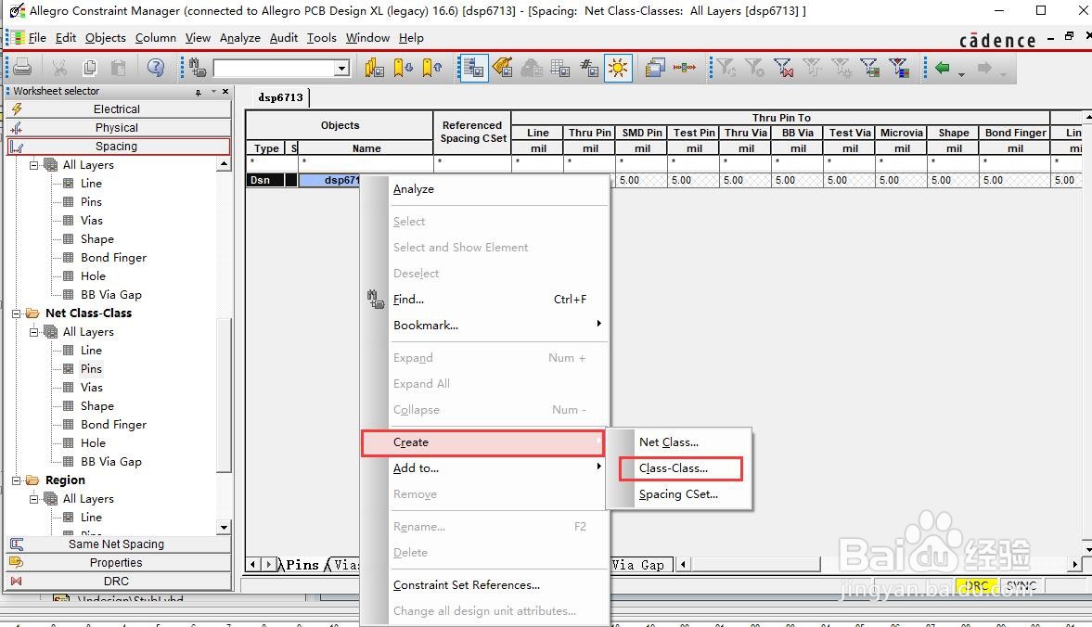Open the File menu
The width and height of the screenshot is (1092, 627).
coord(37,38)
